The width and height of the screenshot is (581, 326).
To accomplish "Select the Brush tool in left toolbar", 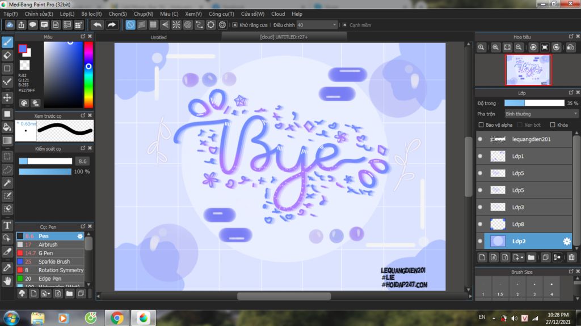I will click(x=7, y=42).
